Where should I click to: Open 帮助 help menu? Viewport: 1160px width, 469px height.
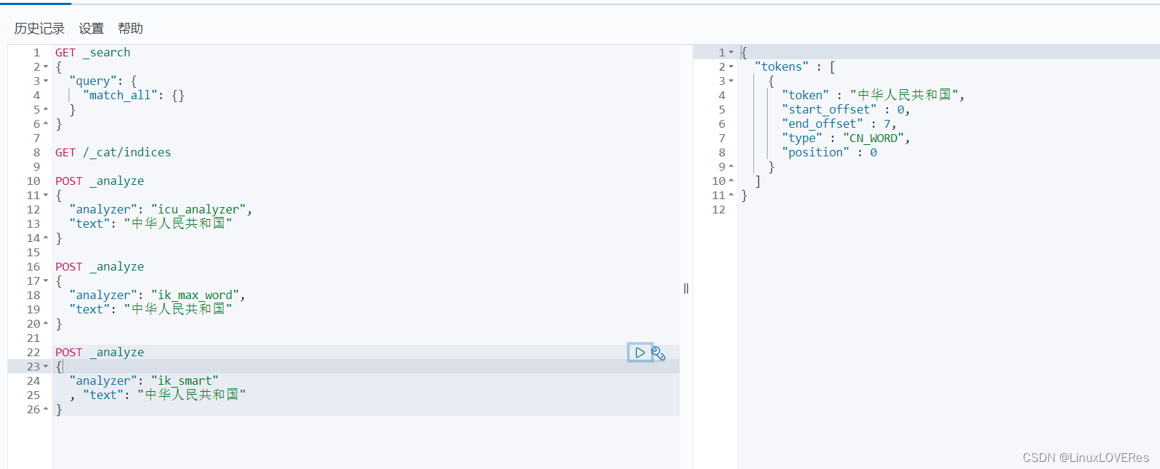[x=131, y=29]
